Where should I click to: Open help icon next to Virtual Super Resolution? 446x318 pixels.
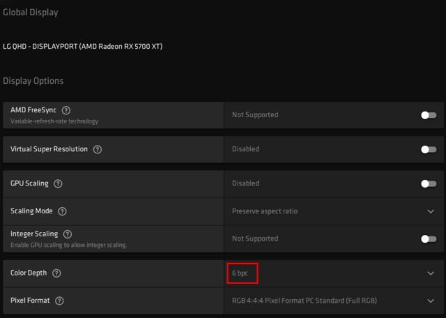coord(98,149)
